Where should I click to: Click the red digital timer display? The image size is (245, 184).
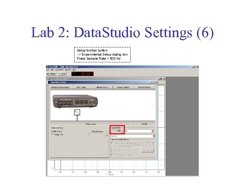click(82, 74)
